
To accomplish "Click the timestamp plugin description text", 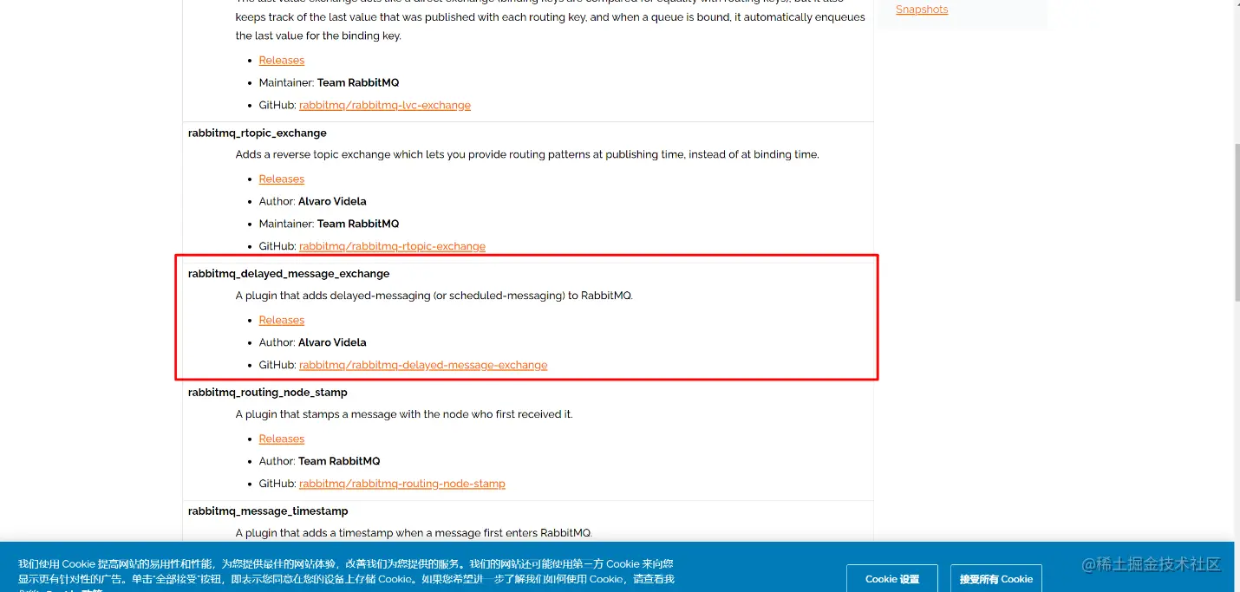I will coord(414,533).
